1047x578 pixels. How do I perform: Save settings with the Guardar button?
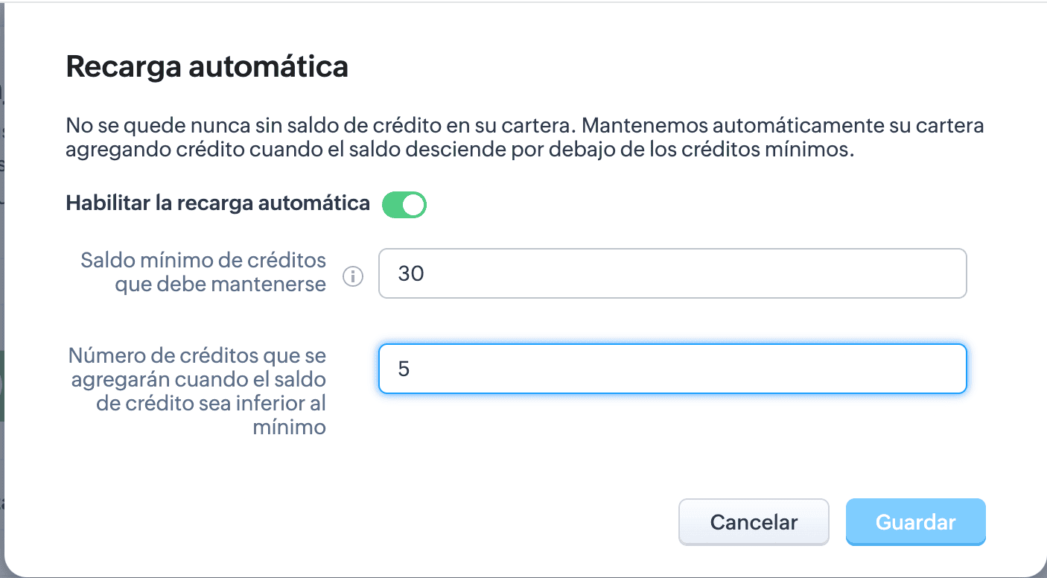click(x=915, y=522)
